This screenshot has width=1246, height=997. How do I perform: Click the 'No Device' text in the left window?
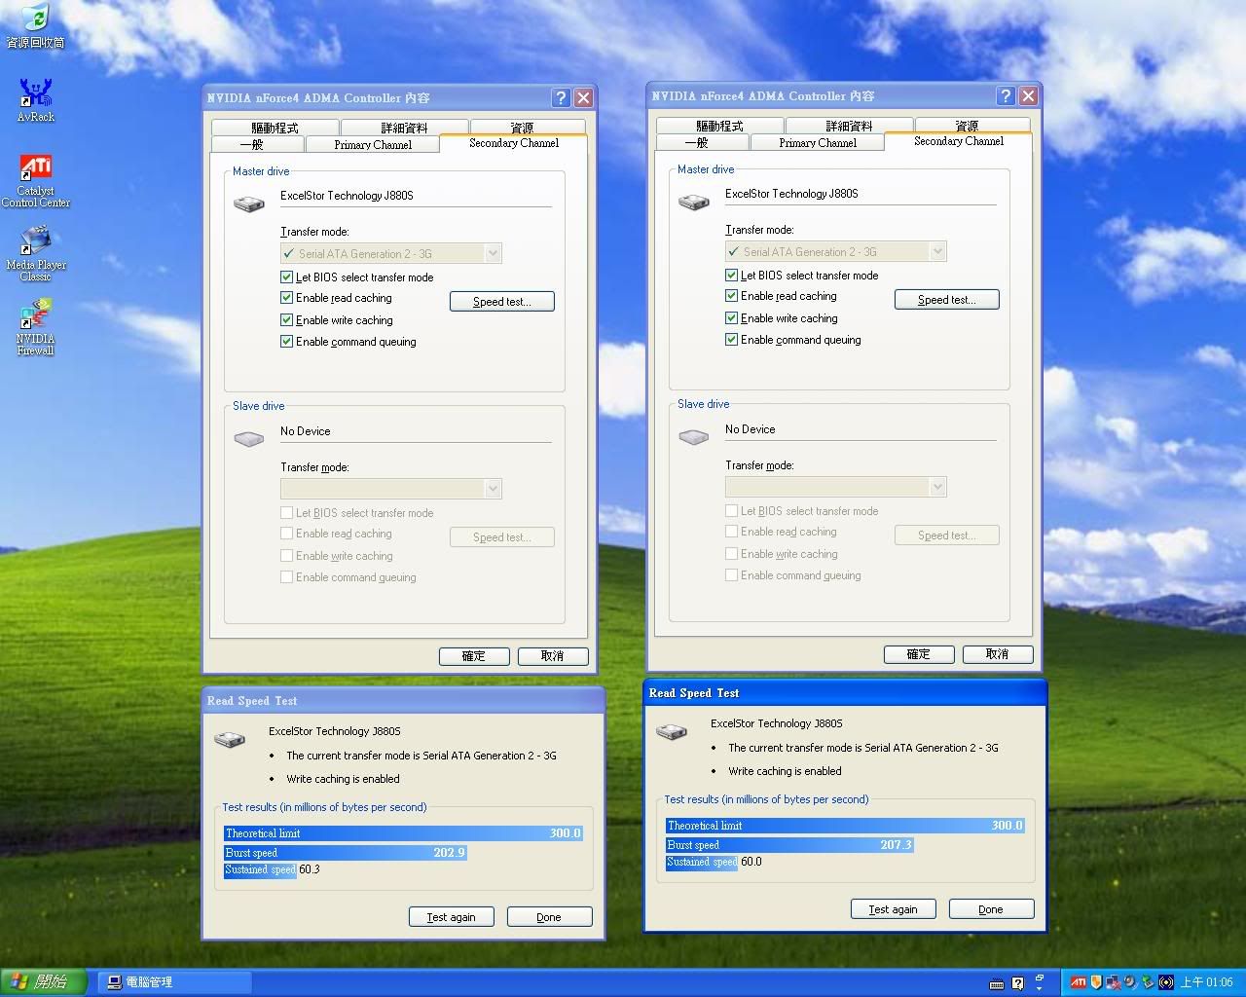point(306,431)
